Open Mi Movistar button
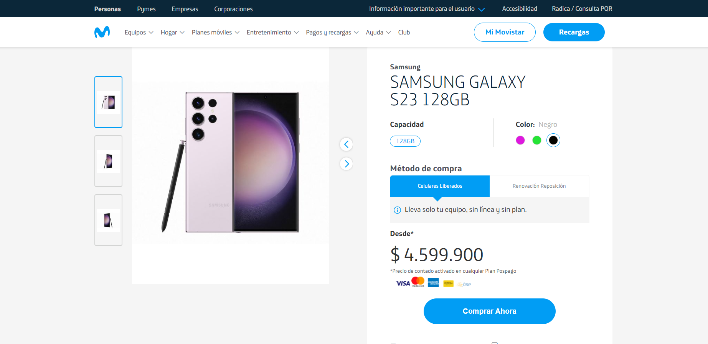The height and width of the screenshot is (344, 708). coord(504,32)
